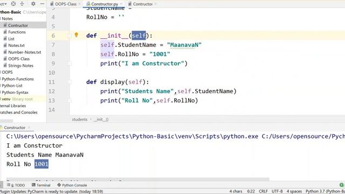
Task: Select the venv library root folder
Action: [x=17, y=99]
